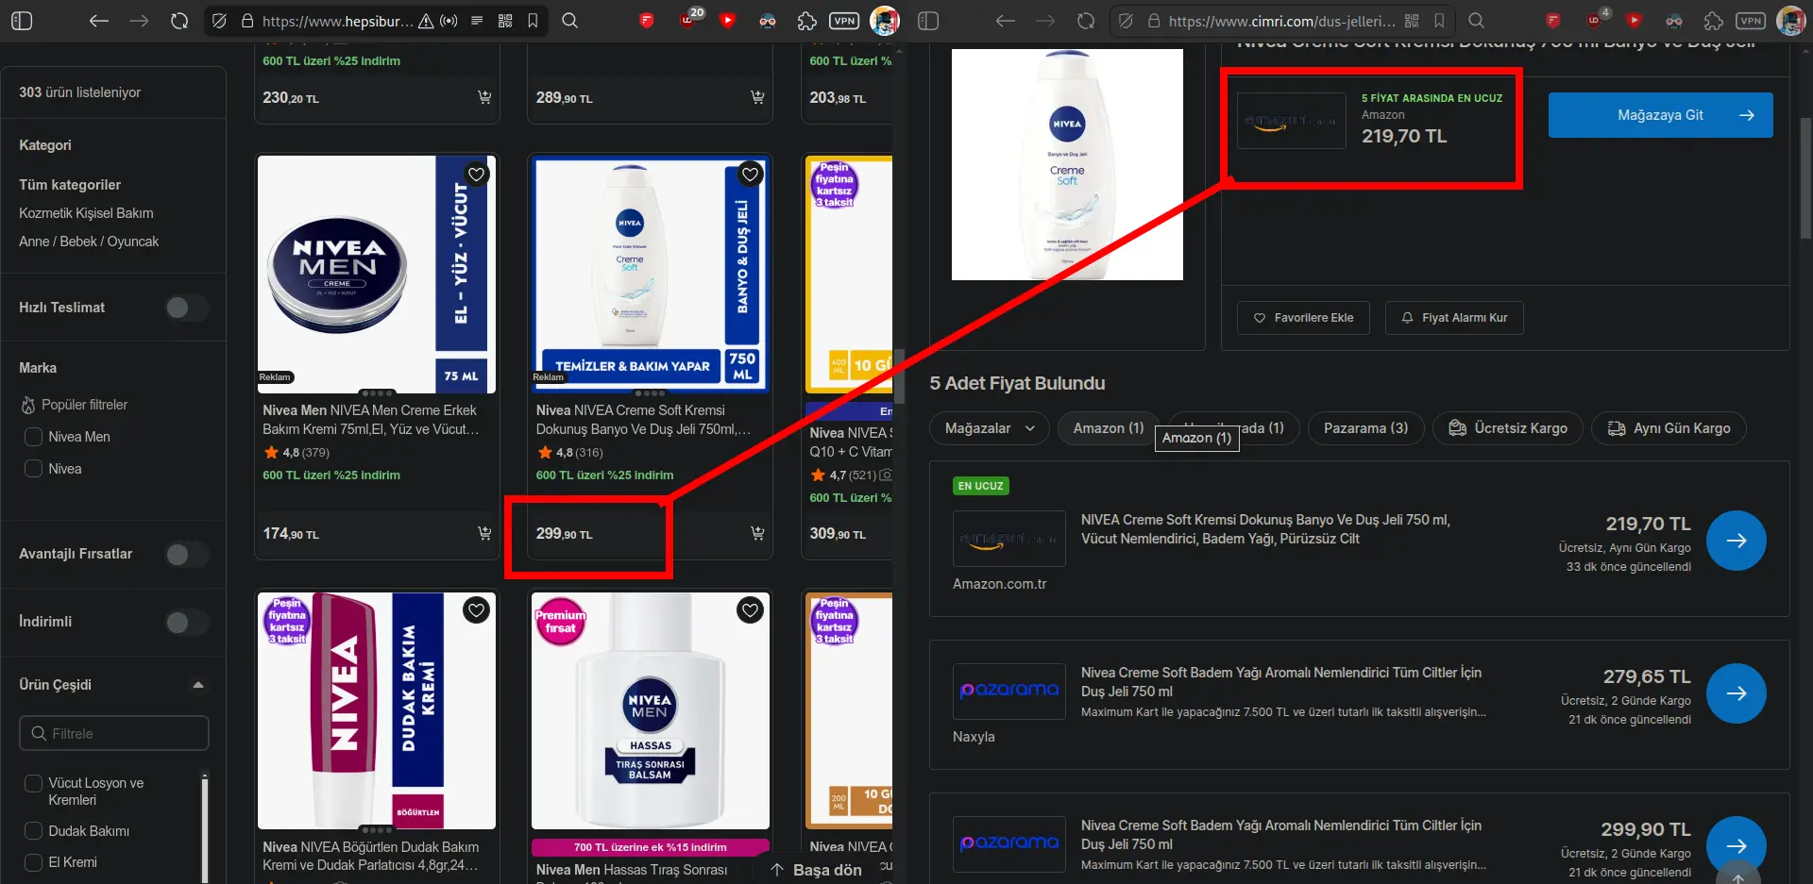The width and height of the screenshot is (1813, 884).
Task: Click Fiyat Alarmı Kur button
Action: 1454,318
